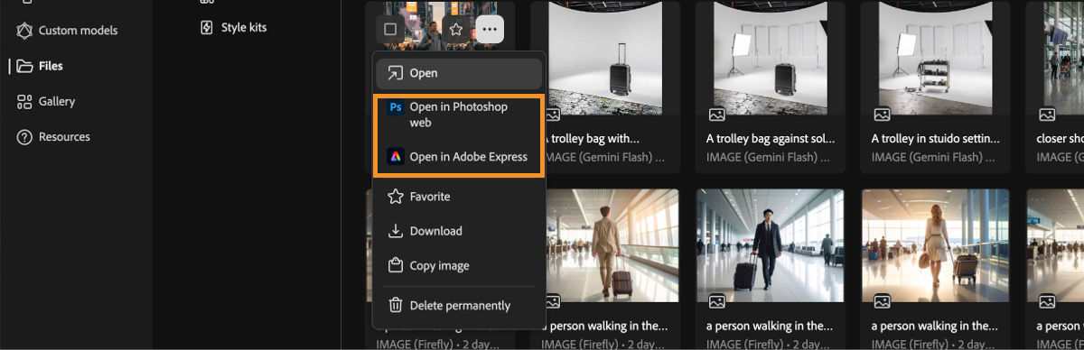Open Custom models in sidebar

point(67,31)
